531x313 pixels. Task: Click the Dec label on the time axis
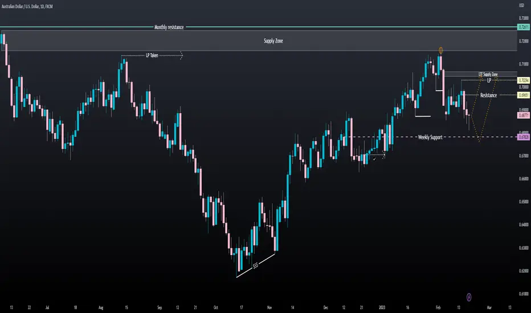click(325, 307)
